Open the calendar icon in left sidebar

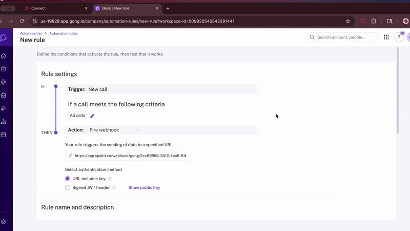point(4,135)
